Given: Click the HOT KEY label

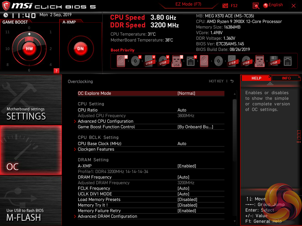Looking at the screenshot, I should pos(216,81).
